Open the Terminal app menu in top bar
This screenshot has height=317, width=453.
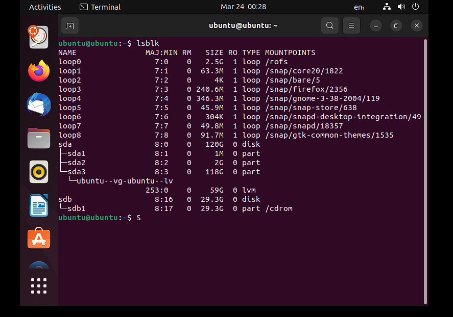[x=100, y=7]
